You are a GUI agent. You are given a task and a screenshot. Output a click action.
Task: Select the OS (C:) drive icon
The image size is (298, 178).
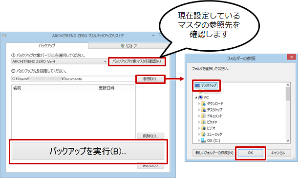203,140
